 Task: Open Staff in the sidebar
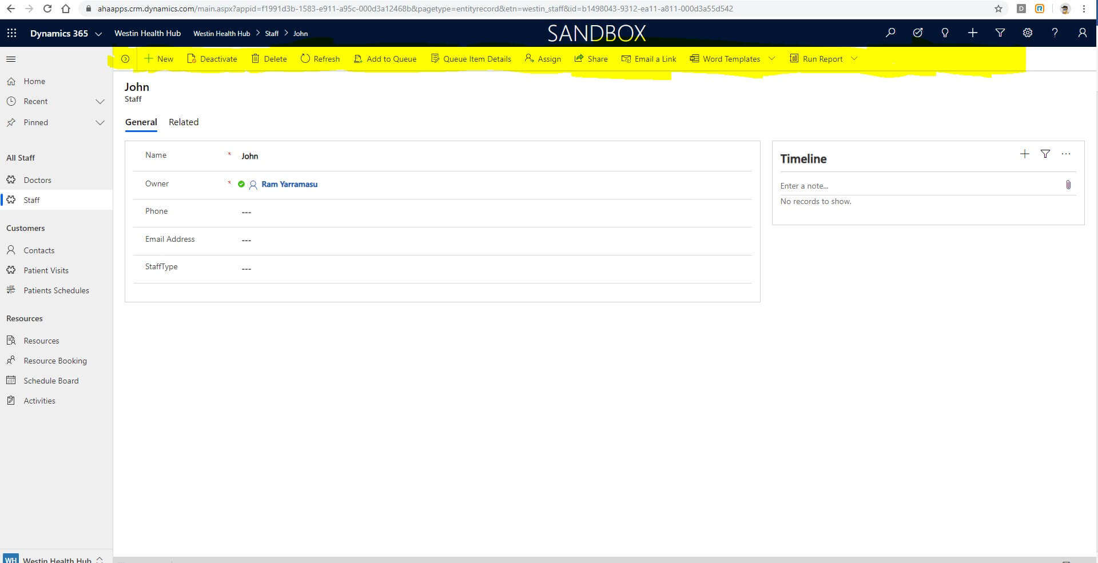click(x=56, y=200)
